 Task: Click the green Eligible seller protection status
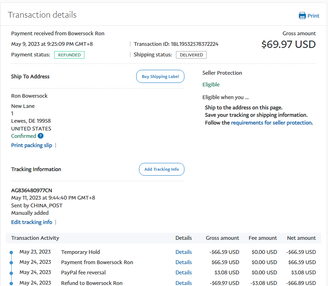(211, 85)
